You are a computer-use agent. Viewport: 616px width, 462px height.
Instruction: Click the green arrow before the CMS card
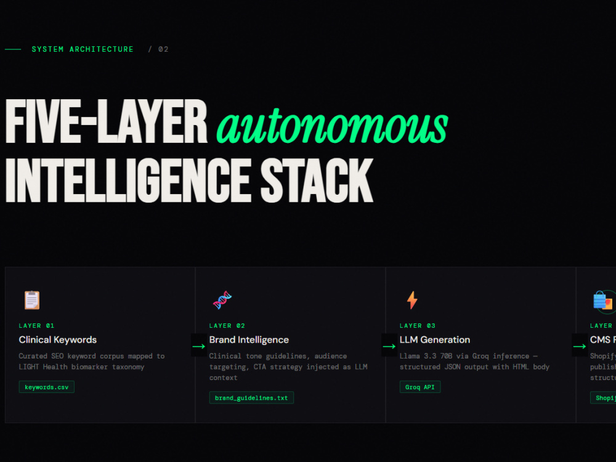[580, 346]
